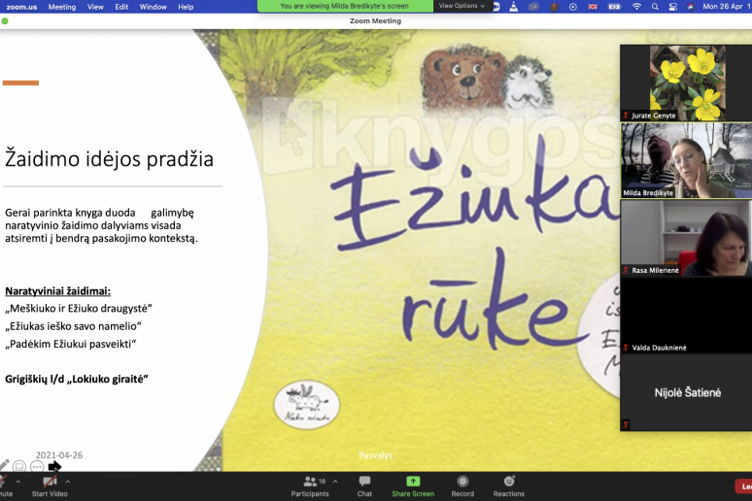The image size is (752, 501).
Task: Click the 'You are viewing Milda Bredikyte's screen' banner
Action: pyautogui.click(x=345, y=6)
